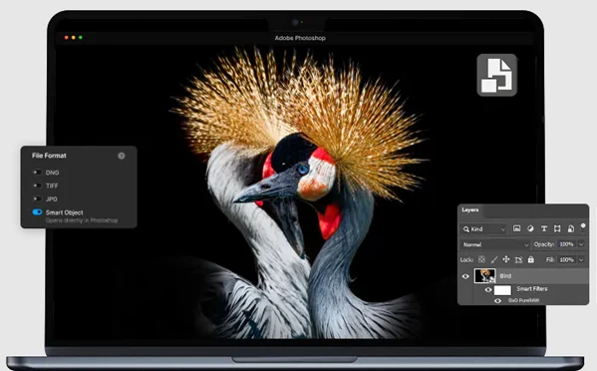Open the Normal blend mode dropdown
This screenshot has width=597, height=371.
(x=495, y=244)
